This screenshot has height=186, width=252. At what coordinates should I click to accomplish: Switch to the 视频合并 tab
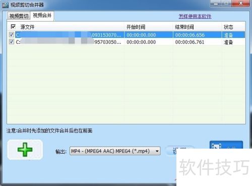pos(42,16)
